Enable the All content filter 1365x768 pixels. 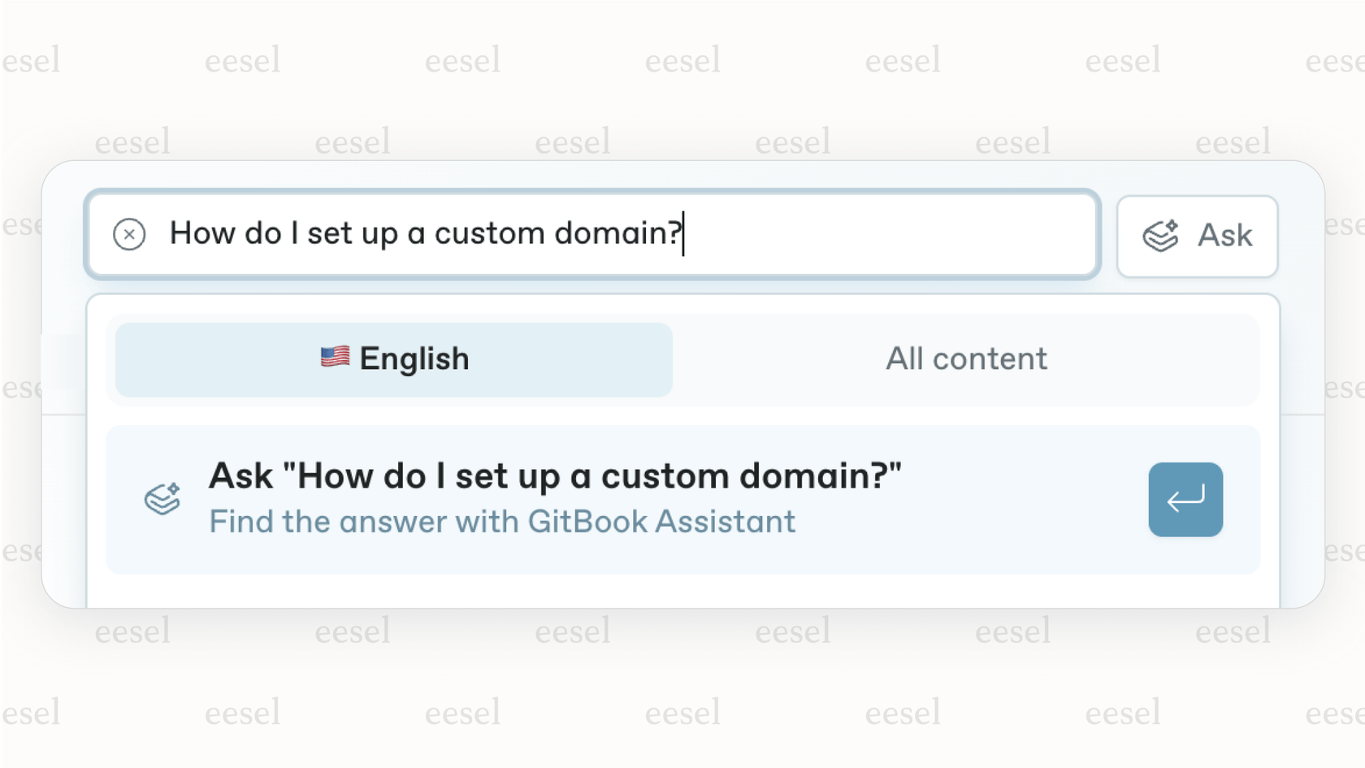(966, 358)
